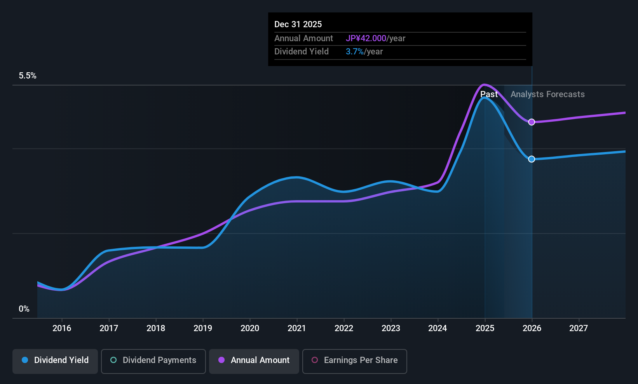The width and height of the screenshot is (638, 384).
Task: Click the 0% y-axis label
Action: pos(24,309)
